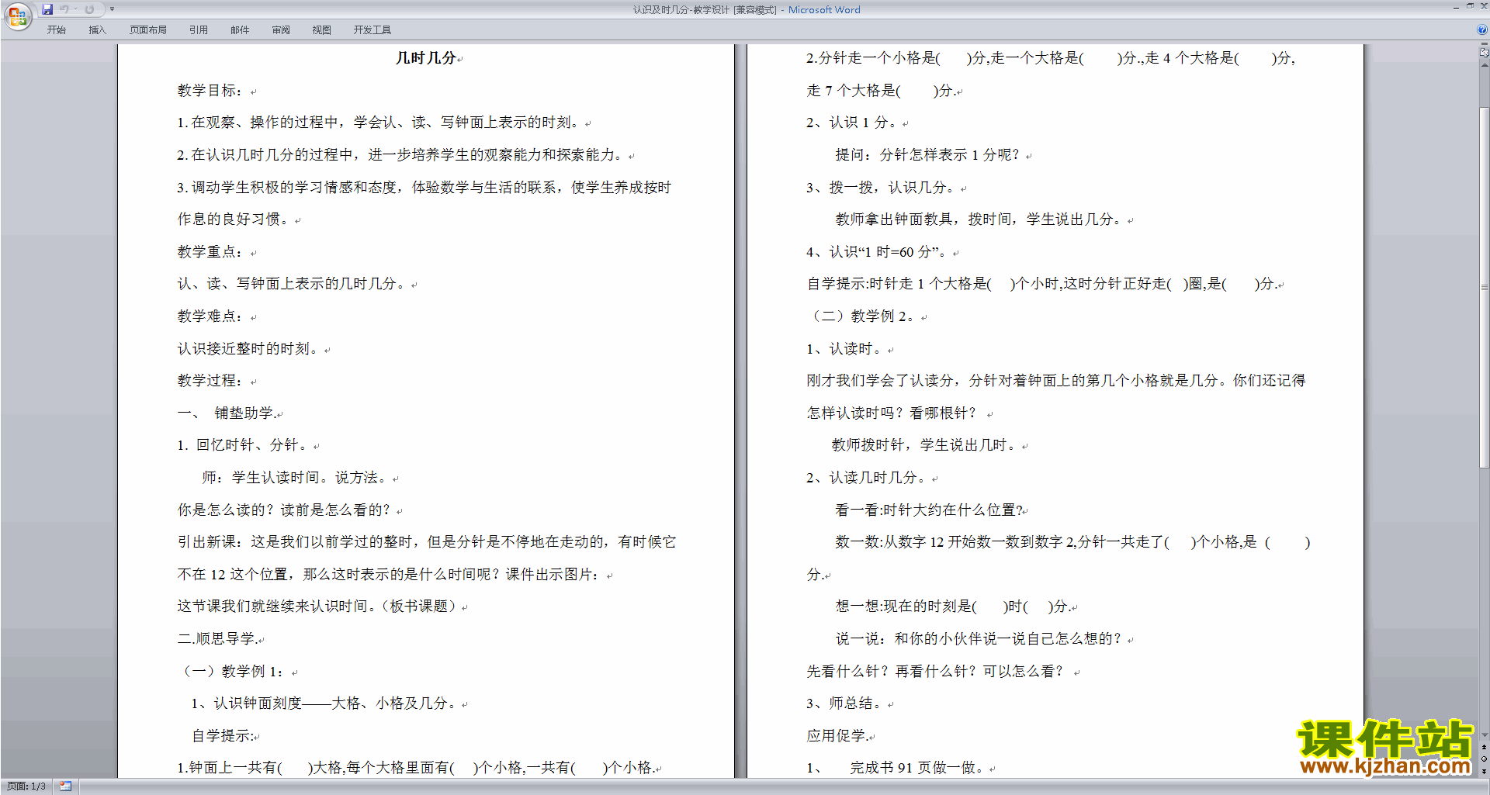
Task: Save the document with the floppy disk icon
Action: [47, 9]
